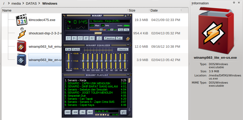Viewport: 243px width, 120px height.
Task: Click the 6K equalizer band slider
Action: click(111, 61)
